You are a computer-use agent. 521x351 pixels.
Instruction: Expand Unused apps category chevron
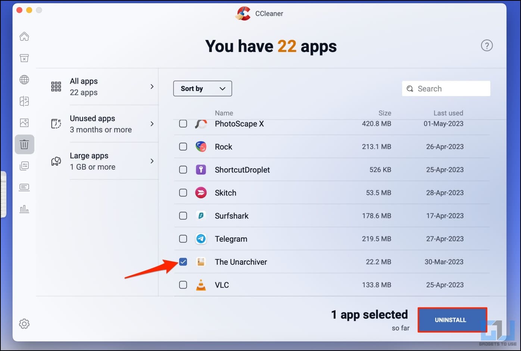coord(152,124)
